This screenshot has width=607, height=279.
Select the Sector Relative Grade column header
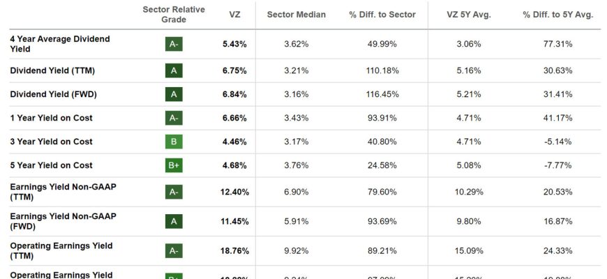174,15
